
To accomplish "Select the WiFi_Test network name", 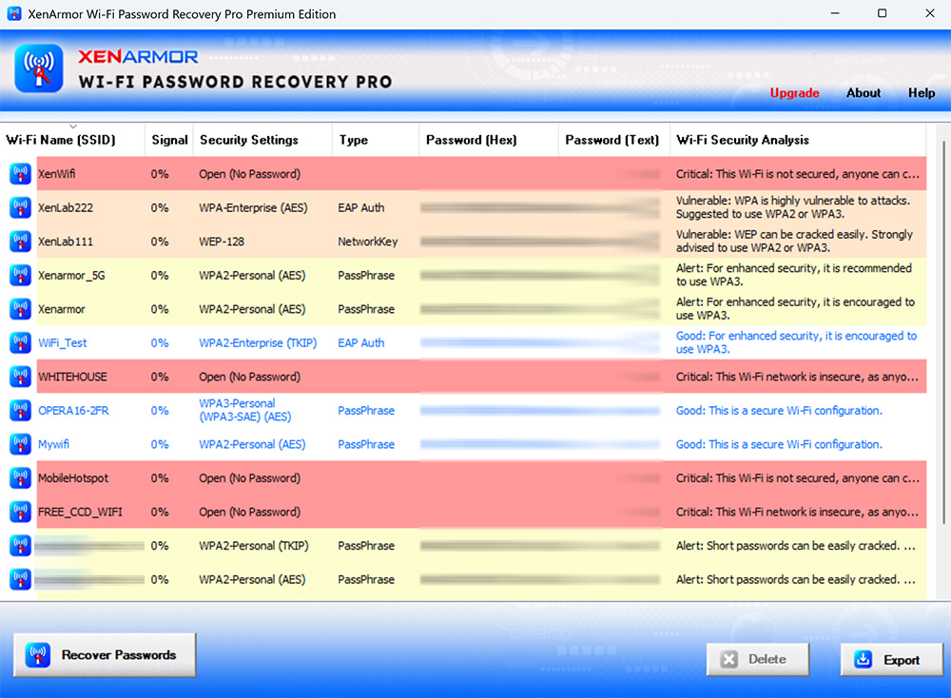I will (x=63, y=343).
